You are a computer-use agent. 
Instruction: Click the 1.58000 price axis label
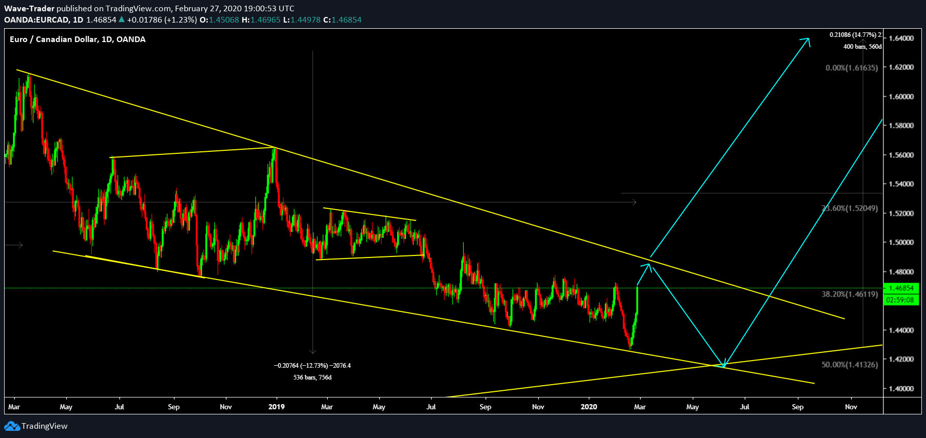point(901,126)
